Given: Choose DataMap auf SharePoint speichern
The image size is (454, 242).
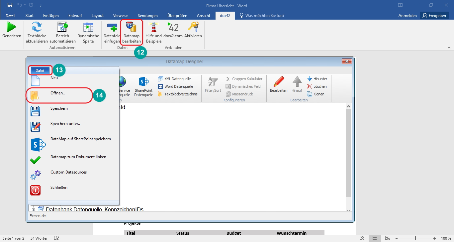Looking at the screenshot, I should coord(73,144).
